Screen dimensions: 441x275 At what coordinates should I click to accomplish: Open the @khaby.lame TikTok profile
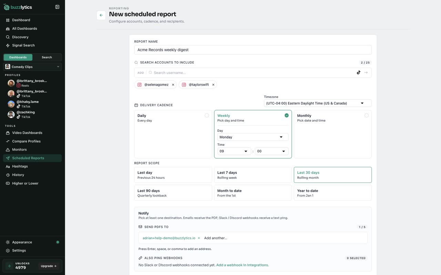pos(32,104)
